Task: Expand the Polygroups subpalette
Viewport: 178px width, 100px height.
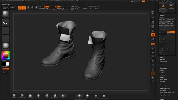Action: point(163,75)
